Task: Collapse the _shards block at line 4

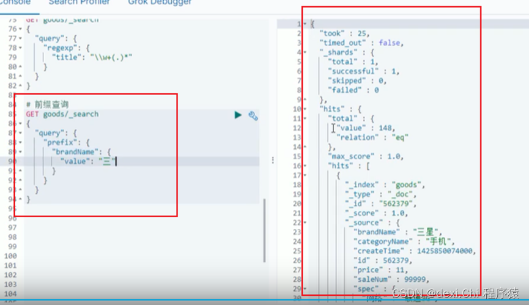Action: [305, 52]
